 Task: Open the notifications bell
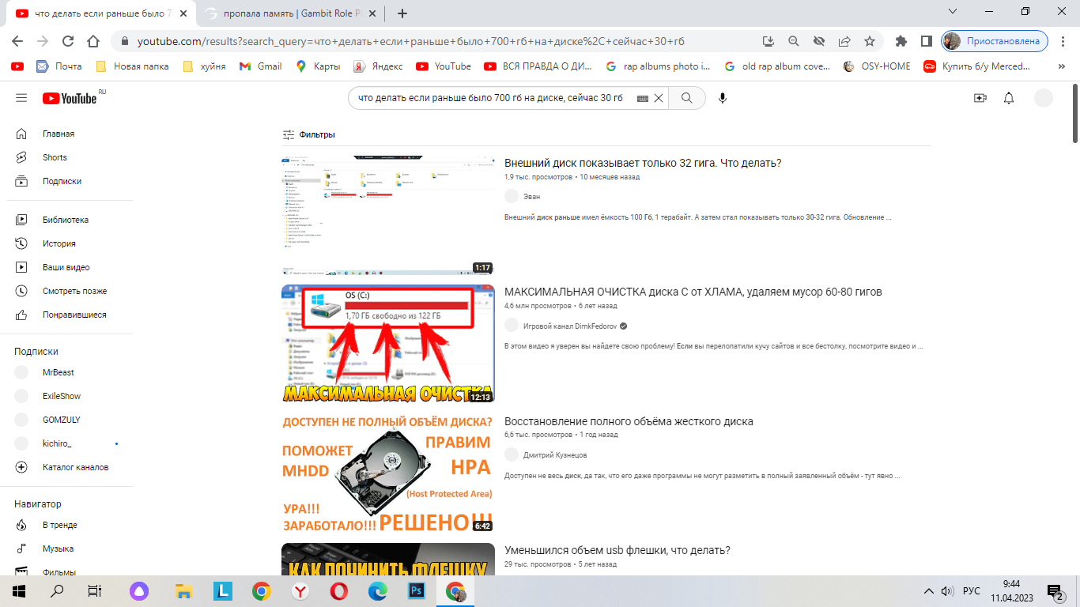pos(1009,98)
